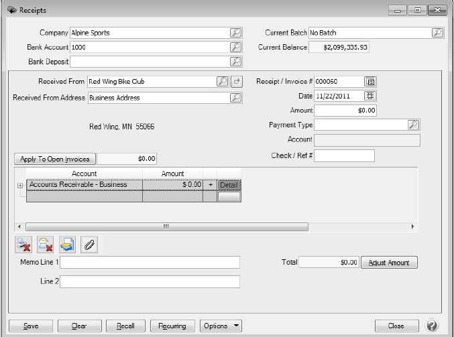Open the Payment Type lookup
454x337 pixels.
click(414, 125)
